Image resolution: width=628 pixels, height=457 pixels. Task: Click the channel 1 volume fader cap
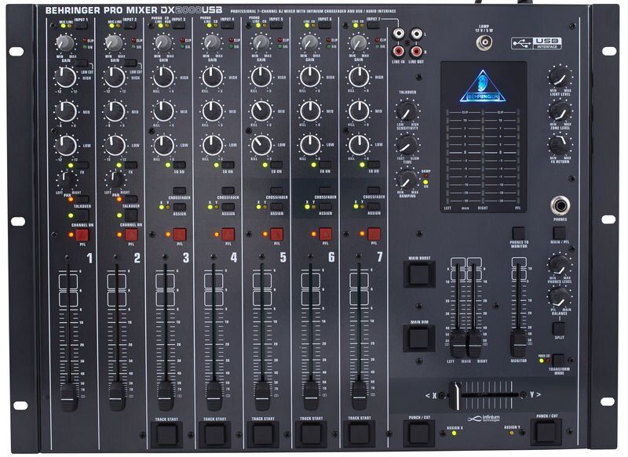[x=69, y=396]
